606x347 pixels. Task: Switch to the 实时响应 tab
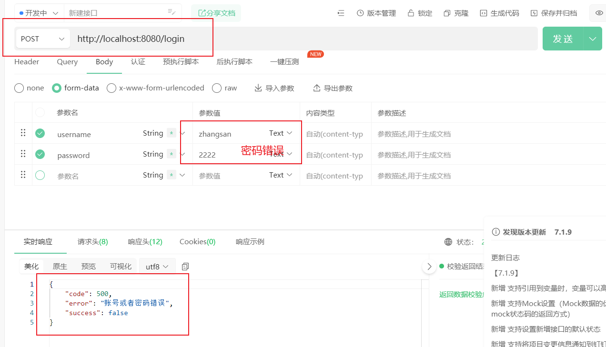click(38, 242)
